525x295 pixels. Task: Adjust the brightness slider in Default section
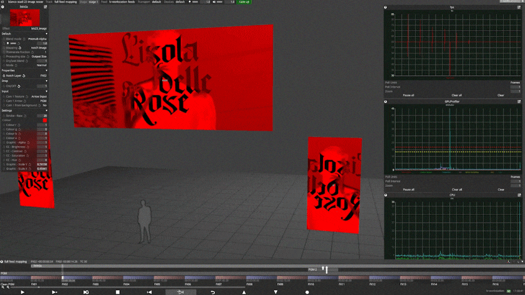click(13, 43)
